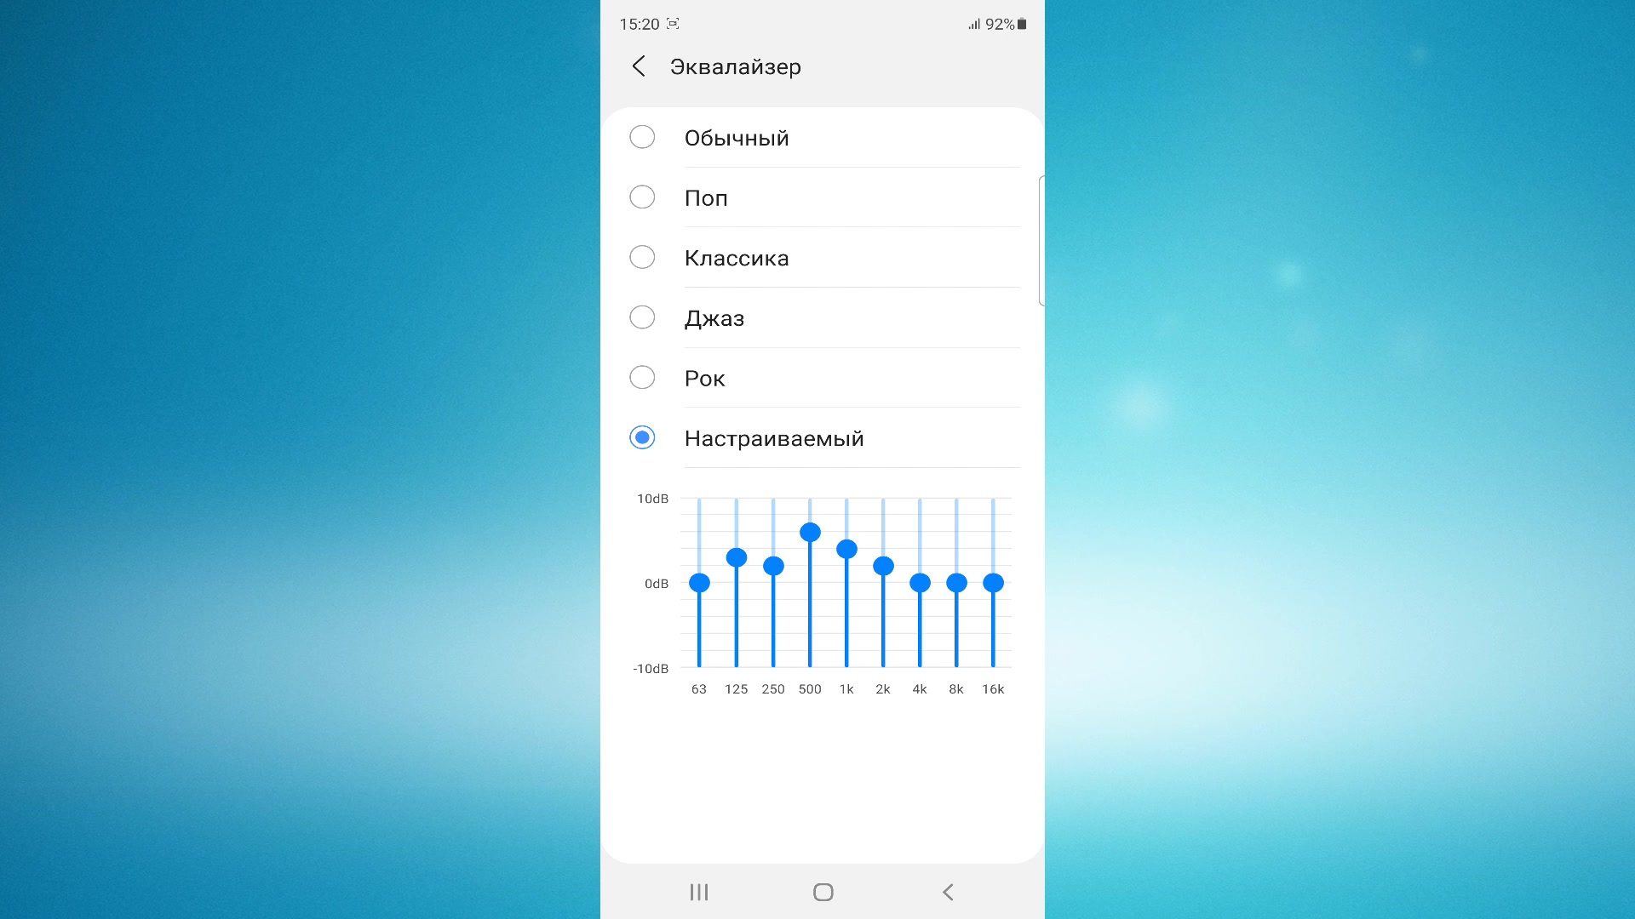
Task: Navigate back using the arrow icon
Action: [x=637, y=66]
